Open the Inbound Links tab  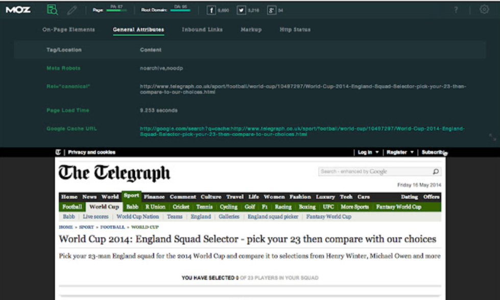point(202,30)
